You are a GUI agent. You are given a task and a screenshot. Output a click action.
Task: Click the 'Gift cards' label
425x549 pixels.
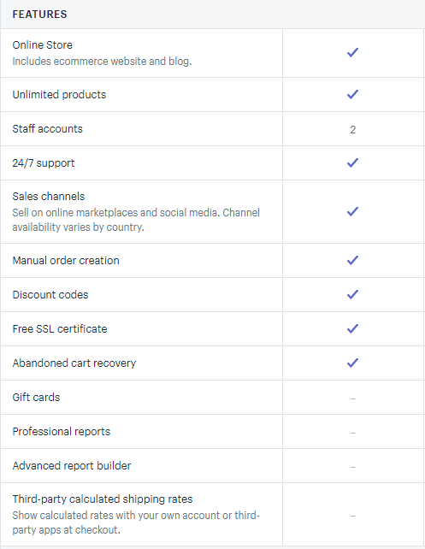point(36,398)
